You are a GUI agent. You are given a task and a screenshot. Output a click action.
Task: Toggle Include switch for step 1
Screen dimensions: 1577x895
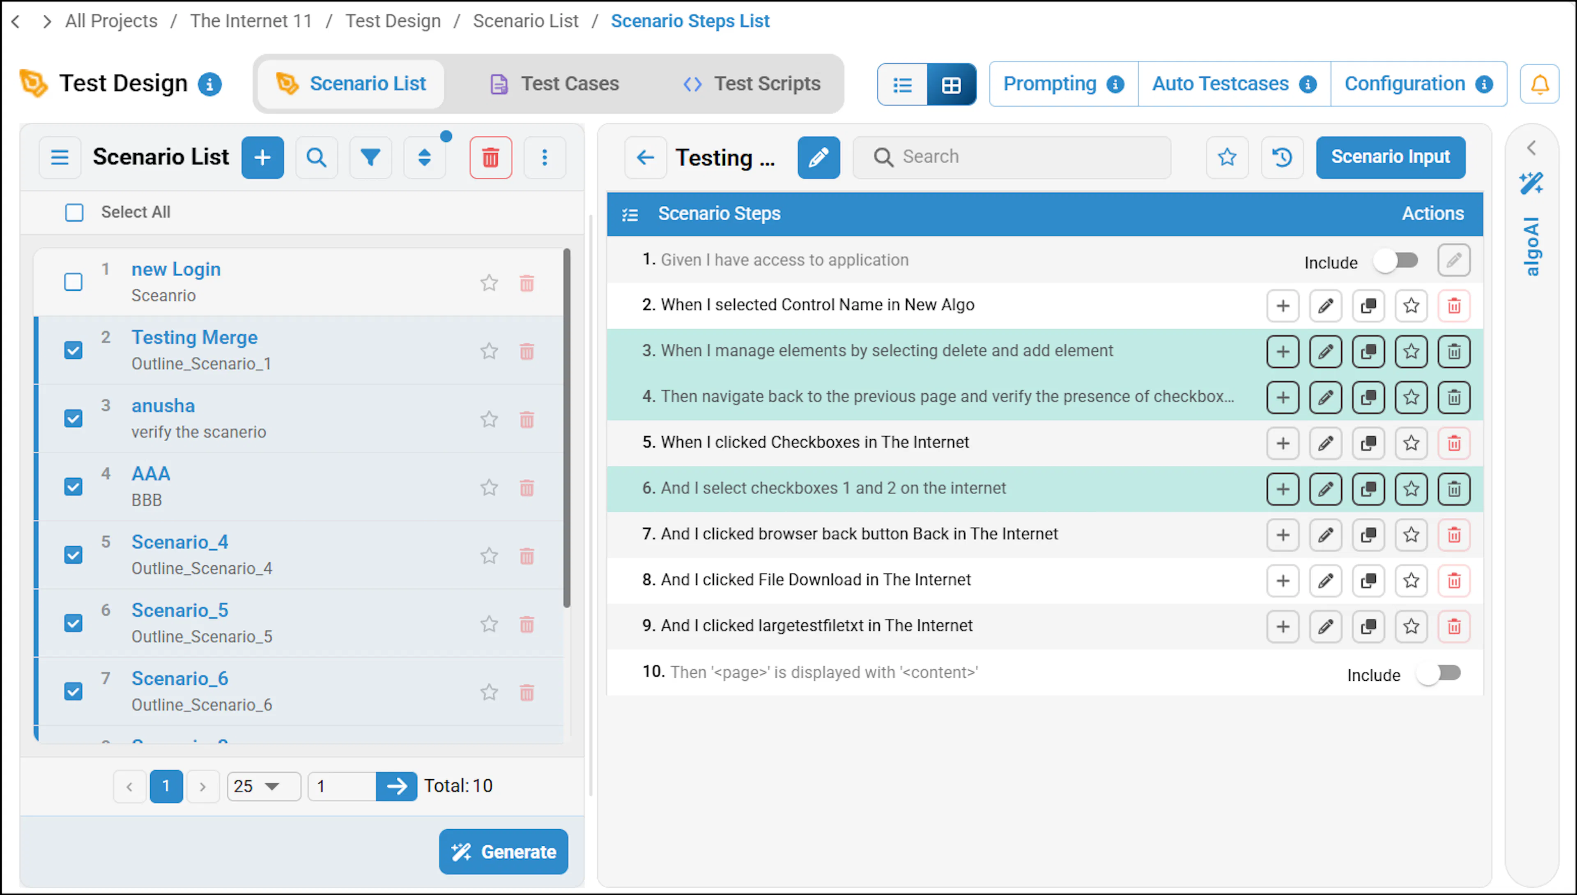[x=1396, y=261]
